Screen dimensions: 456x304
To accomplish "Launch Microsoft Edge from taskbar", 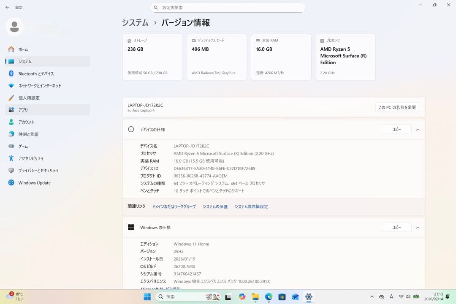I will tap(269, 297).
